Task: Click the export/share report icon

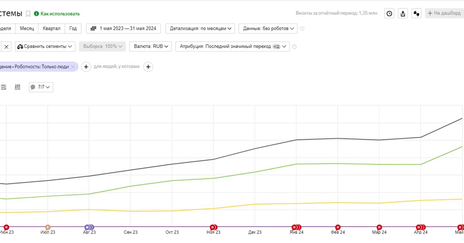Action: click(x=403, y=13)
